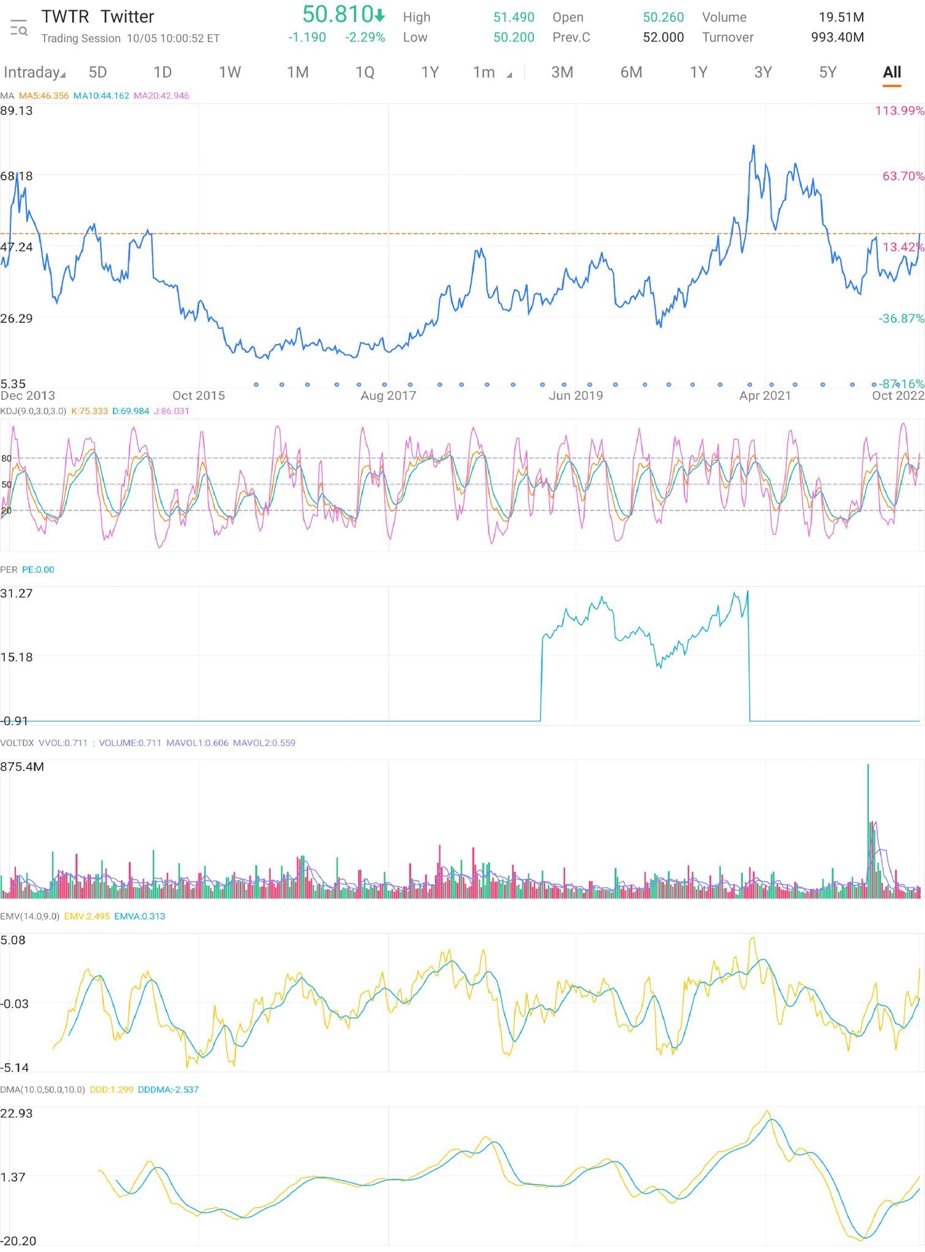Click the Apr 2021 date axis label

[x=765, y=396]
